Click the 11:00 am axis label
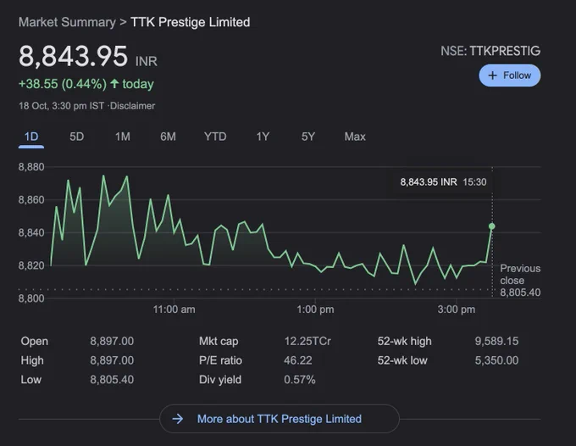Image resolution: width=576 pixels, height=446 pixels. [174, 309]
